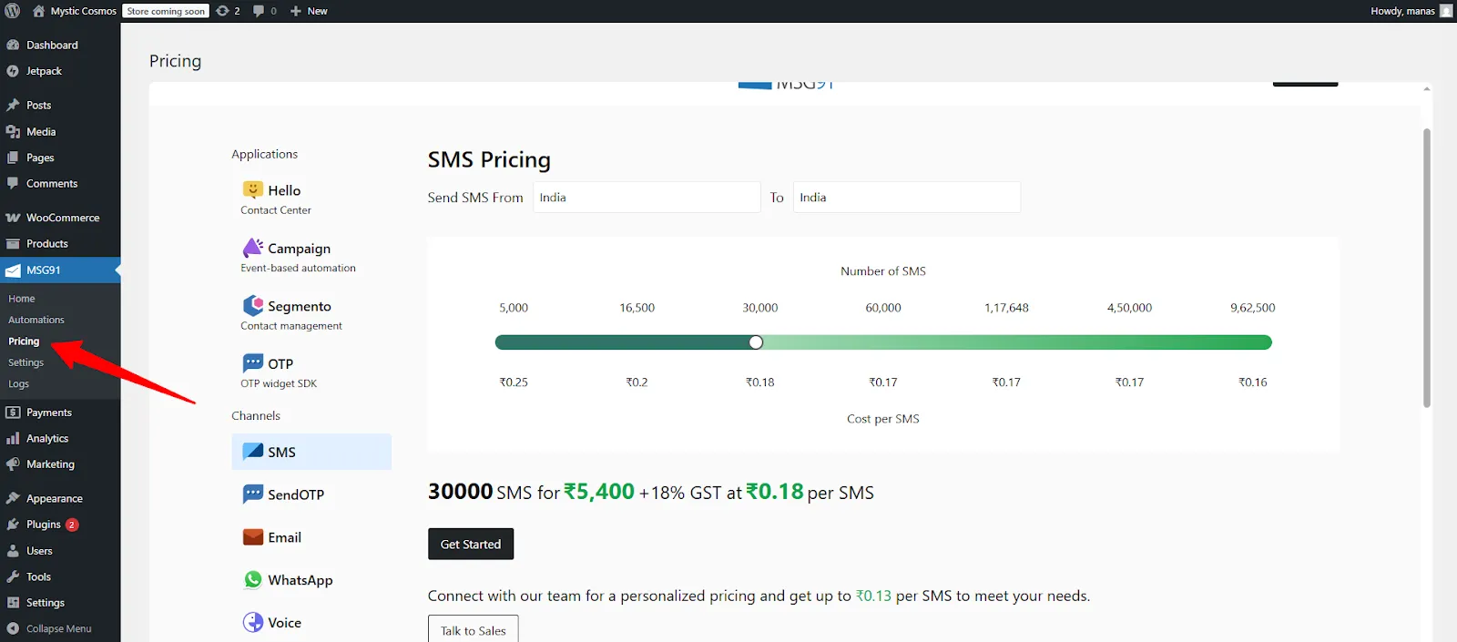Select the SendOTP channel
The height and width of the screenshot is (642, 1457).
295,494
